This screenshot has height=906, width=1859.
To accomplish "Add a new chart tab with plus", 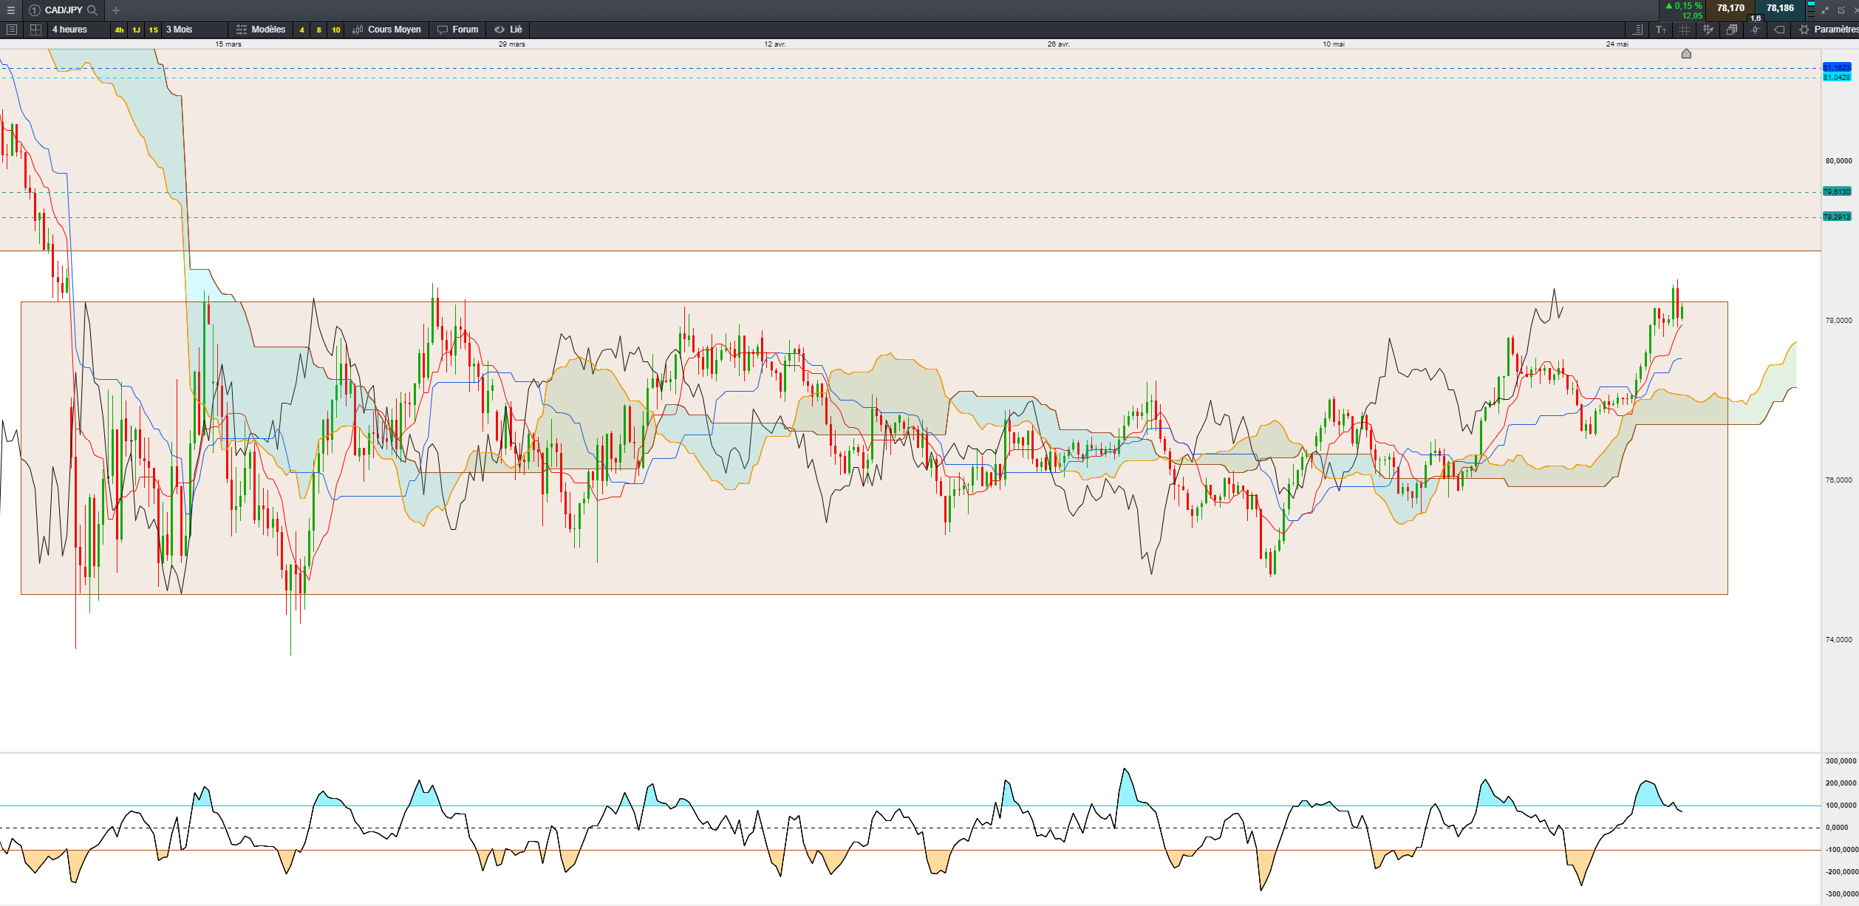I will coord(116,10).
